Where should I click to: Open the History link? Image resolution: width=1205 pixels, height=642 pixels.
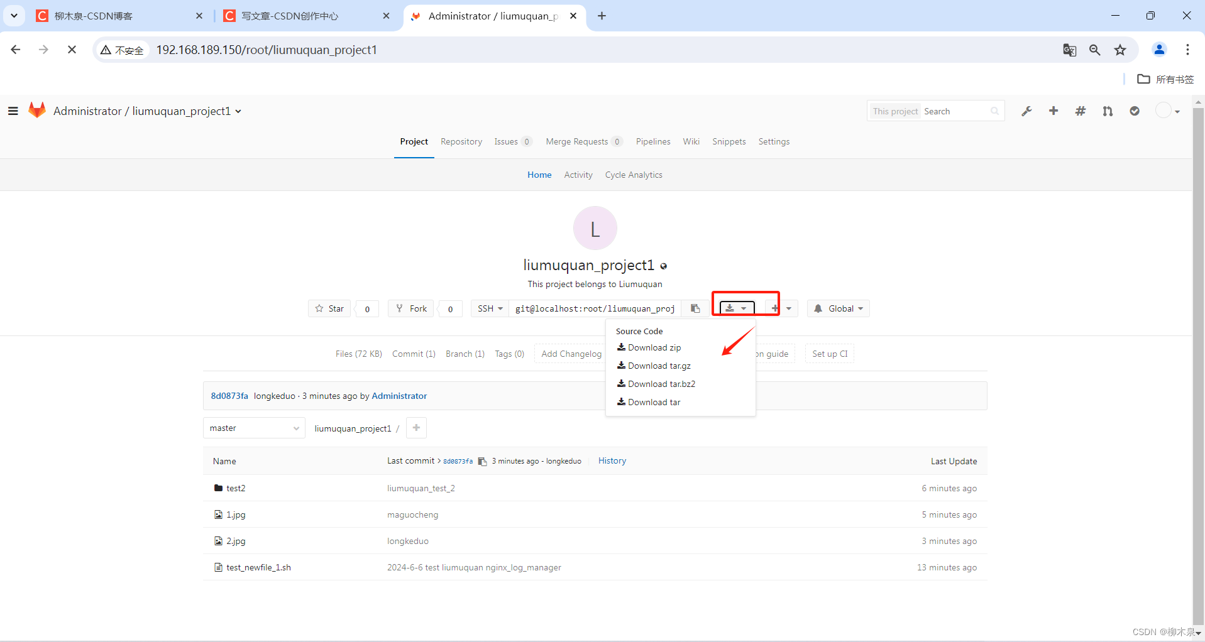click(612, 460)
